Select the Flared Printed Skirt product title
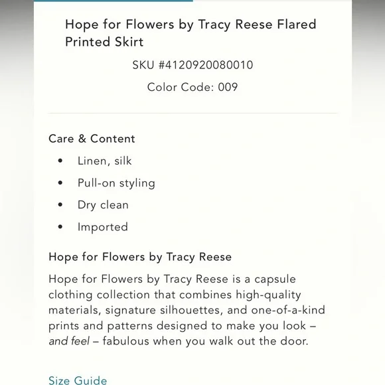Image resolution: width=385 pixels, height=385 pixels. [x=191, y=33]
